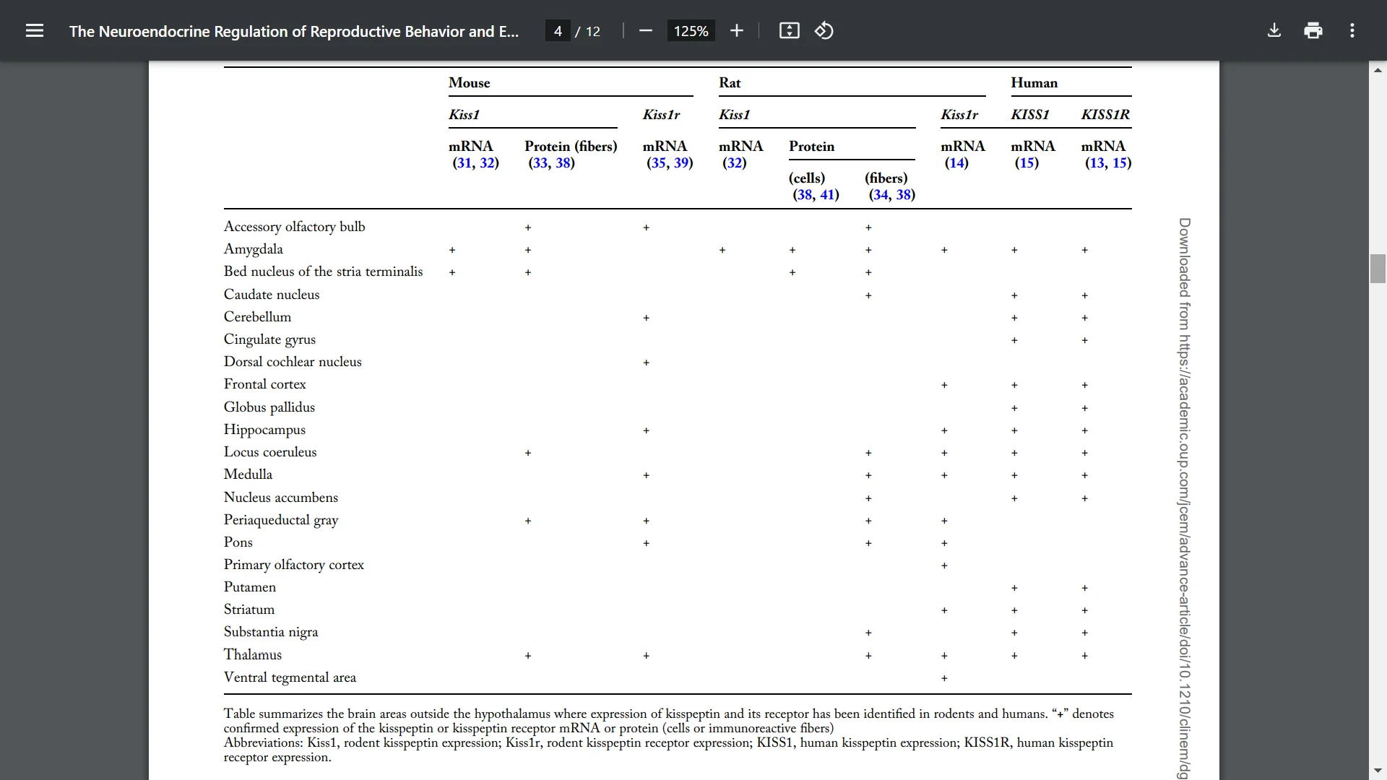Click the 'Medulla' row label
Screen dimensions: 1387x780
point(248,474)
